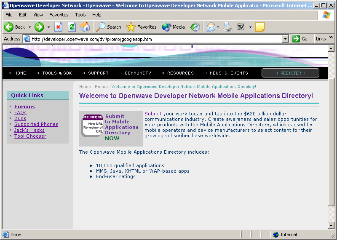The image size is (337, 240).
Task: Click the Edit with Word icon
Action: (241, 27)
